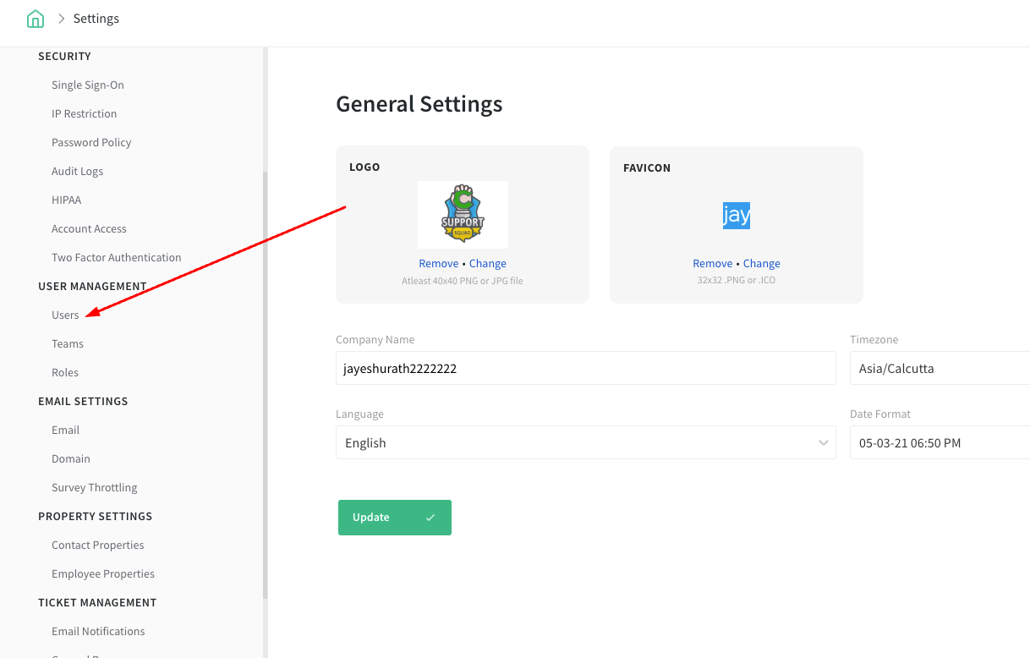Click the Support Squad logo image
This screenshot has width=1030, height=658.
463,214
